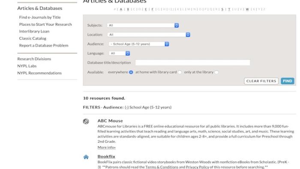This screenshot has width=300, height=169.
Task: Click the ABC Mouse title
Action: click(110, 121)
